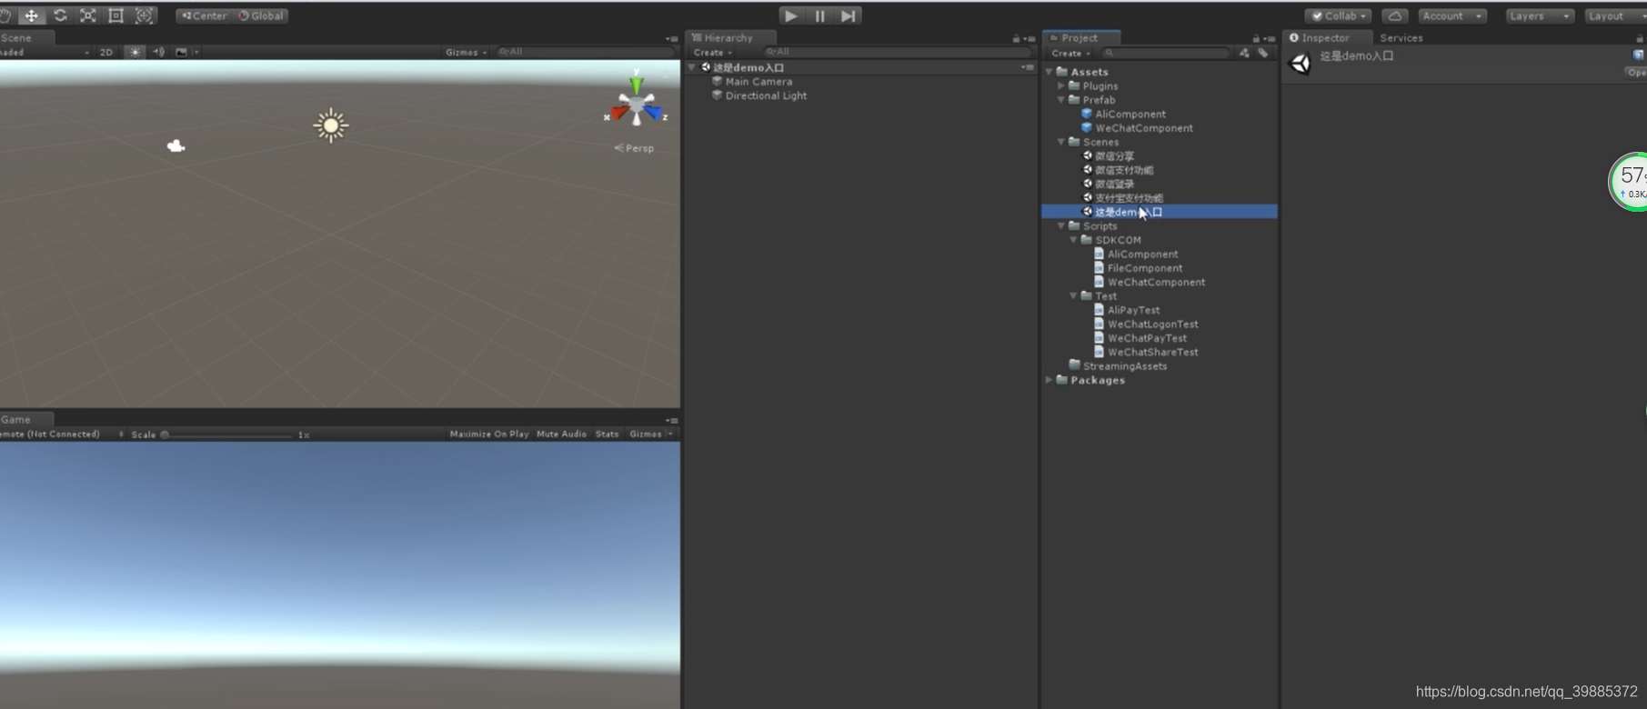1647x709 pixels.
Task: Click the Hierarchy search field
Action: 897,52
